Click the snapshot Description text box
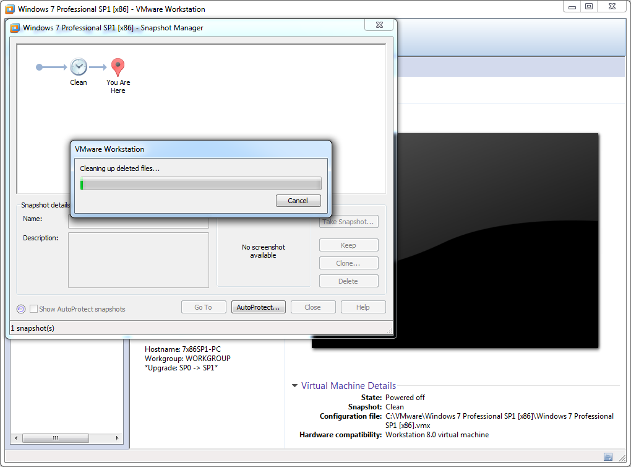This screenshot has height=467, width=631. pos(139,260)
